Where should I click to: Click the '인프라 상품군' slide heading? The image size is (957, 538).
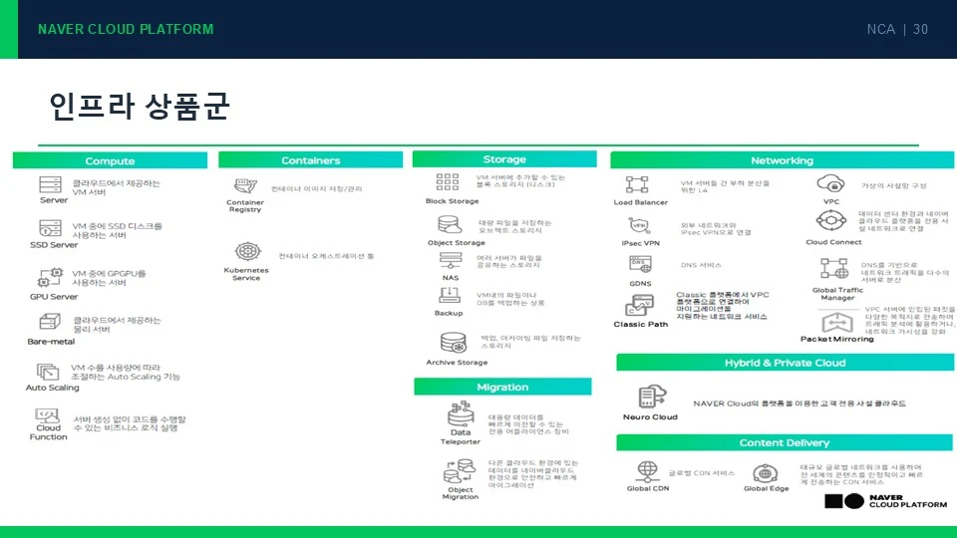[x=140, y=107]
